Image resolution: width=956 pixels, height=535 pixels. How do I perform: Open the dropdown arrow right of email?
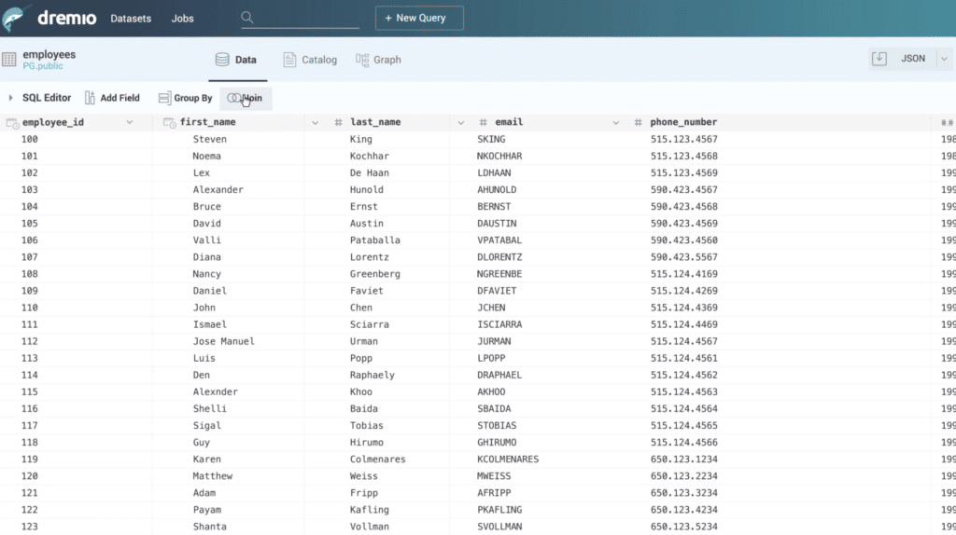(616, 122)
